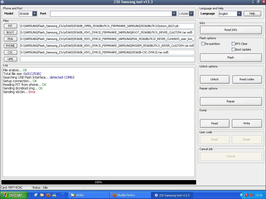The height and width of the screenshot is (199, 266).
Task: Click the Help button
Action: 252,13
